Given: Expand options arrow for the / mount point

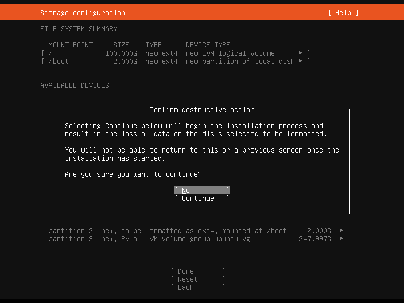Looking at the screenshot, I should tap(301, 53).
